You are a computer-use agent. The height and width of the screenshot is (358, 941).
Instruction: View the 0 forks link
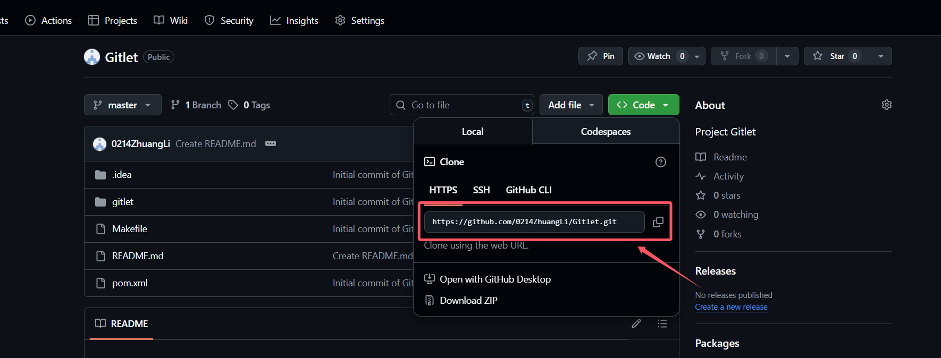[x=719, y=234]
